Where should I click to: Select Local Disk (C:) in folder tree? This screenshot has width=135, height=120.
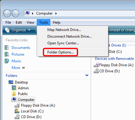pos(32,111)
